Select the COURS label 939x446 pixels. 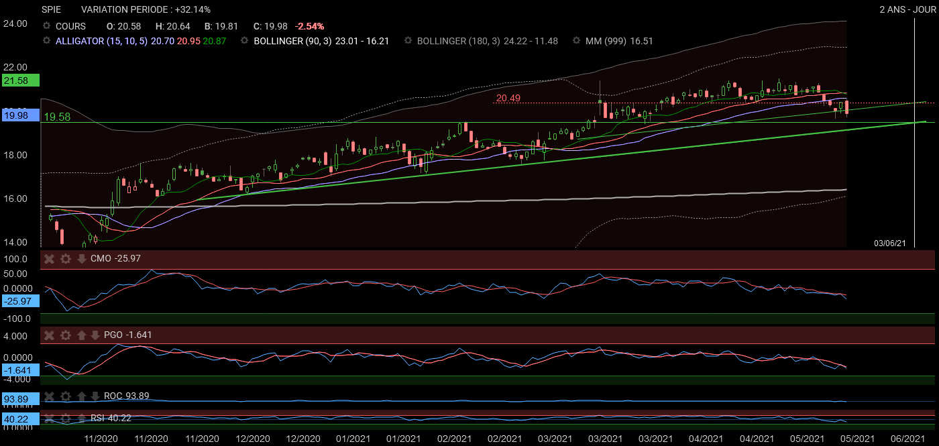coord(70,26)
